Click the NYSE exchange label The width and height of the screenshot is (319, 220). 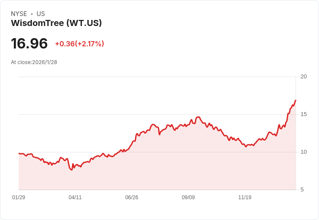(19, 14)
